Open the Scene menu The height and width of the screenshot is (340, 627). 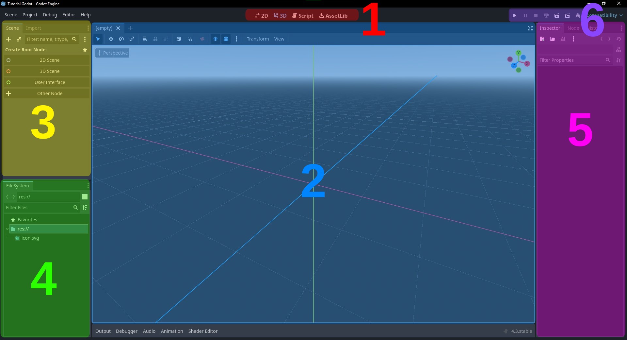11,15
